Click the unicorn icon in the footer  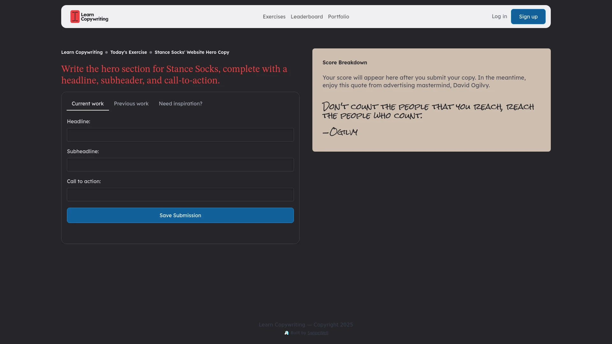(287, 333)
